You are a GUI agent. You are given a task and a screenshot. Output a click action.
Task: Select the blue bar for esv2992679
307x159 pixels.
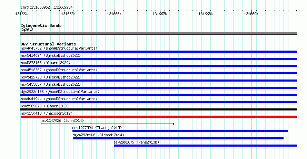pos(205,146)
